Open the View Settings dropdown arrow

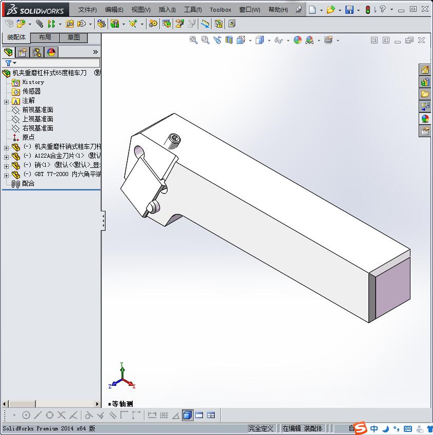click(x=338, y=41)
